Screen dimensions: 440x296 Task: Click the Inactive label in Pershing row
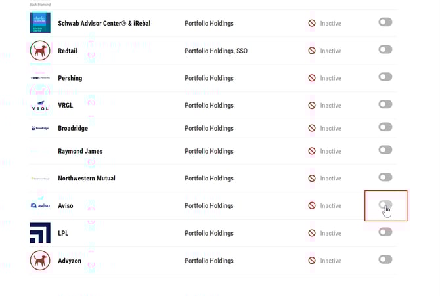330,78
